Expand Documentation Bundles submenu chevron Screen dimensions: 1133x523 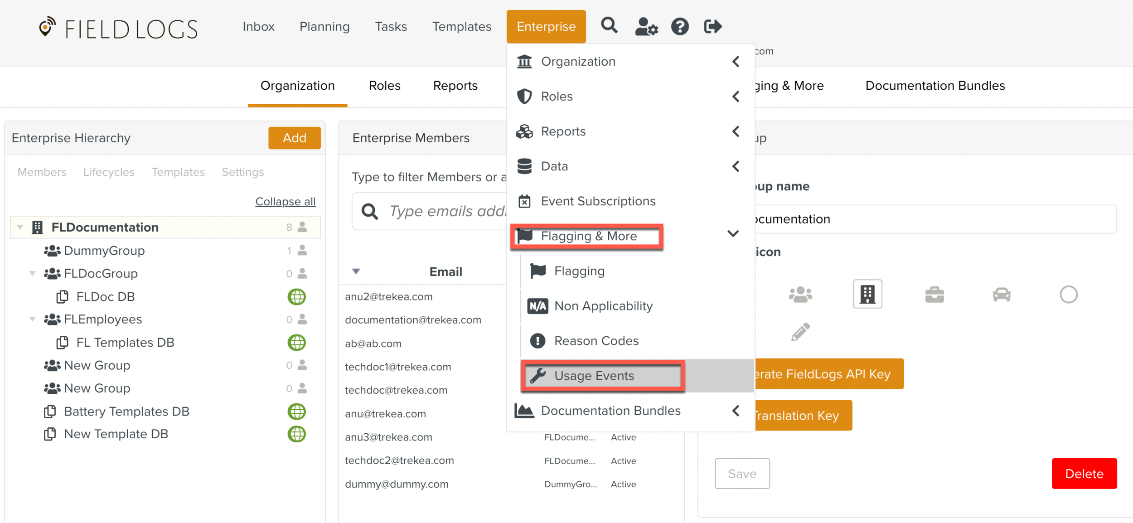(x=736, y=411)
